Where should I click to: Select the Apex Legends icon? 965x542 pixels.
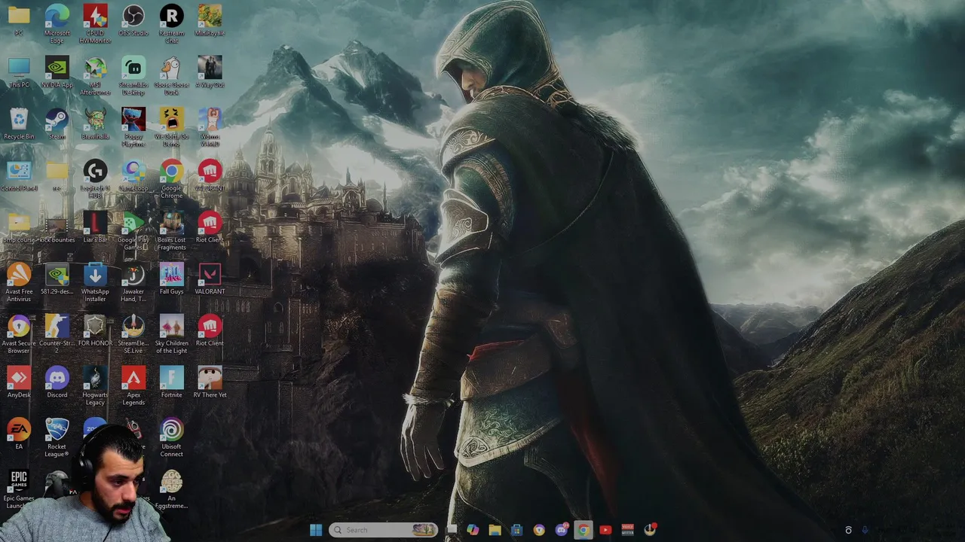coord(133,386)
